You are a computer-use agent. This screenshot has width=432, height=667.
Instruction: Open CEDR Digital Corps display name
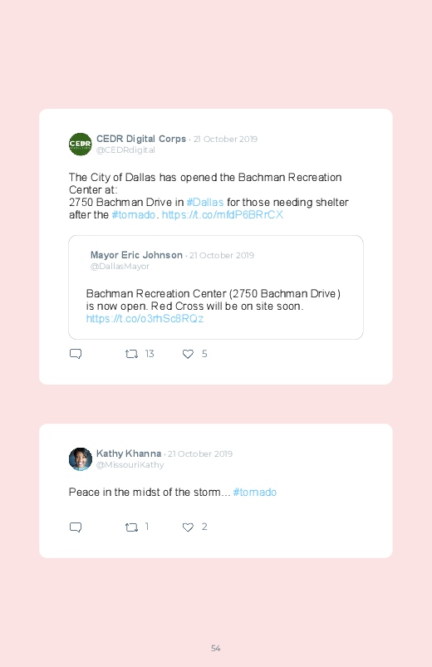click(x=141, y=139)
